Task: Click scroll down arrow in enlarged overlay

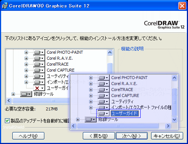Action: pyautogui.click(x=175, y=120)
